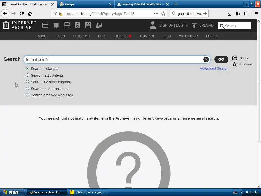This screenshot has width=261, height=196.
Task: Click the keyboard tray icon
Action: [235, 192]
